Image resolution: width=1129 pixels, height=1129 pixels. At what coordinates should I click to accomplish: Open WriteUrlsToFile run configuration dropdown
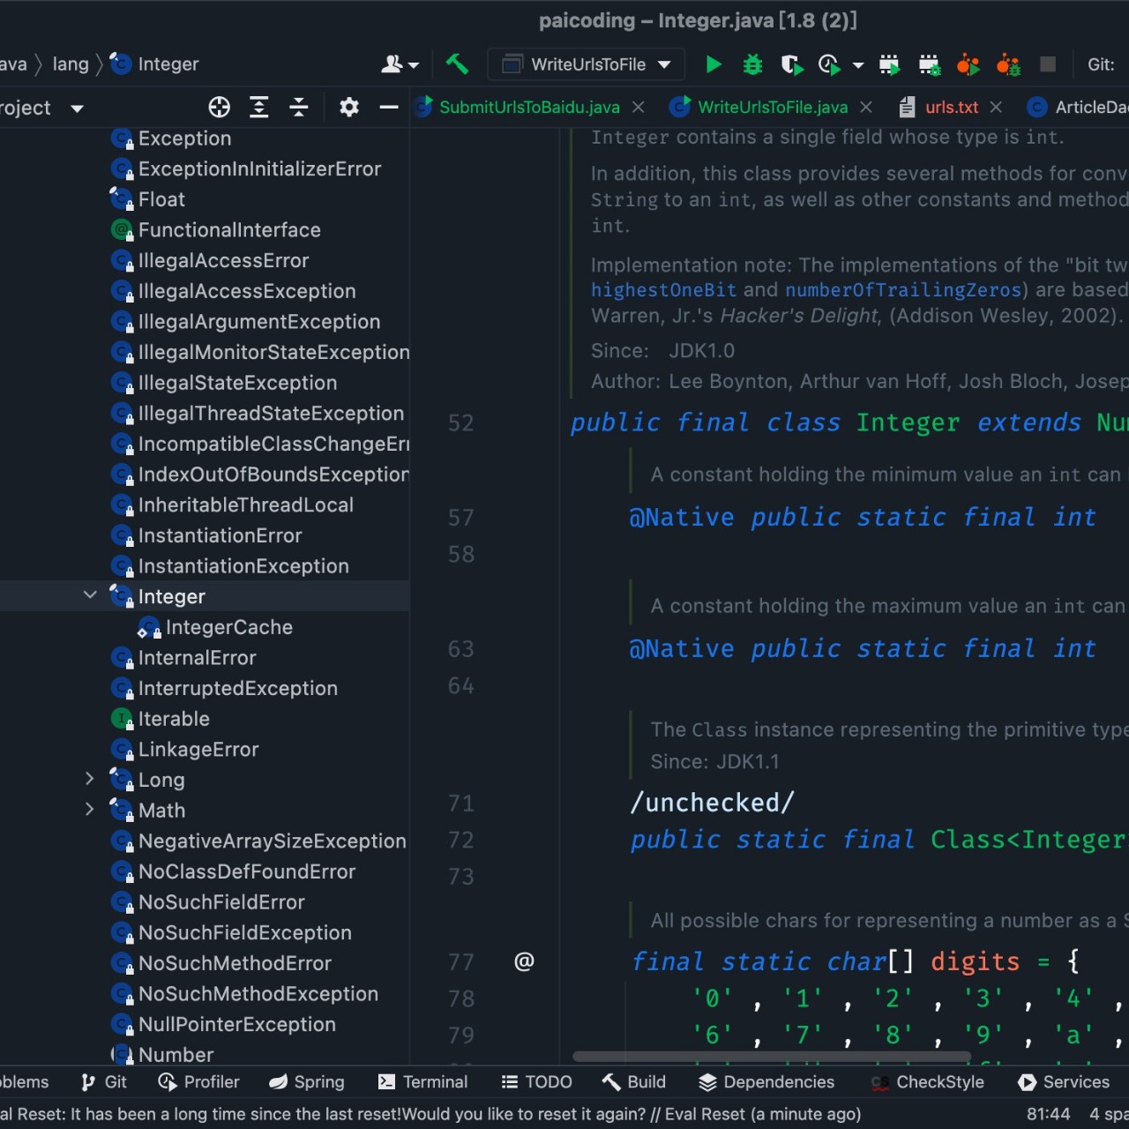587,64
